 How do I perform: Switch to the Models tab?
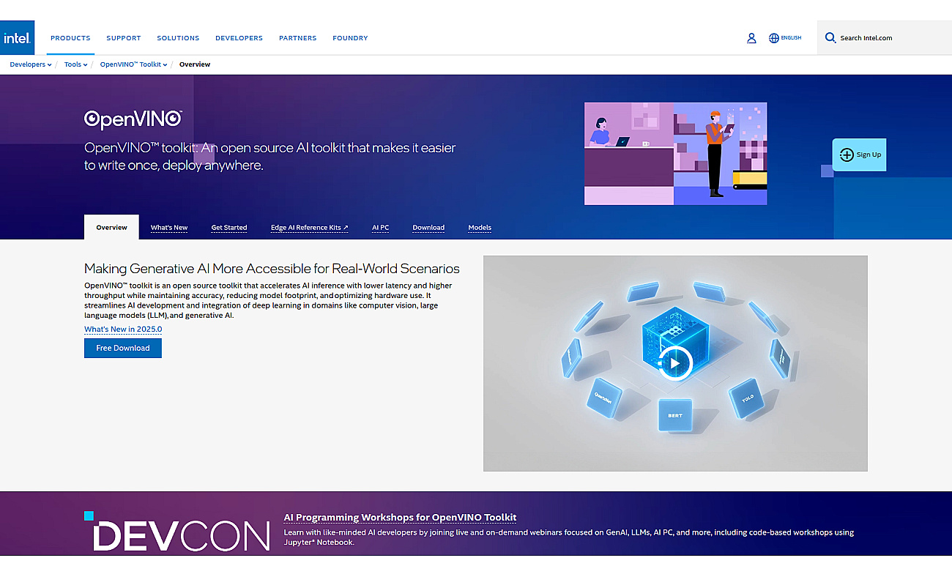(480, 228)
